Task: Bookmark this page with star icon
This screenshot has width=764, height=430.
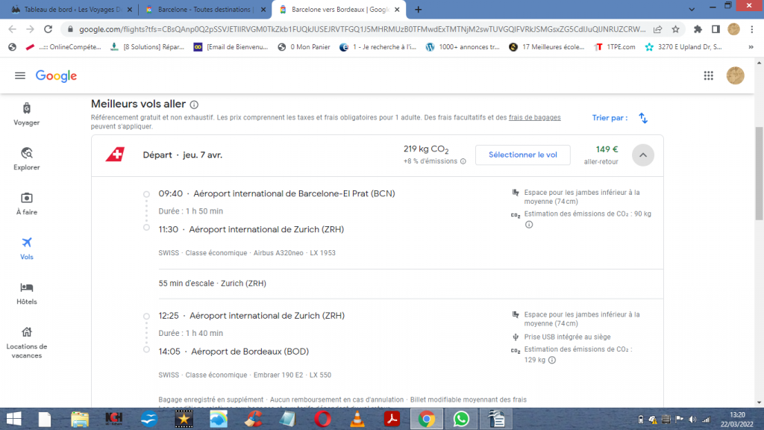Action: [x=675, y=29]
